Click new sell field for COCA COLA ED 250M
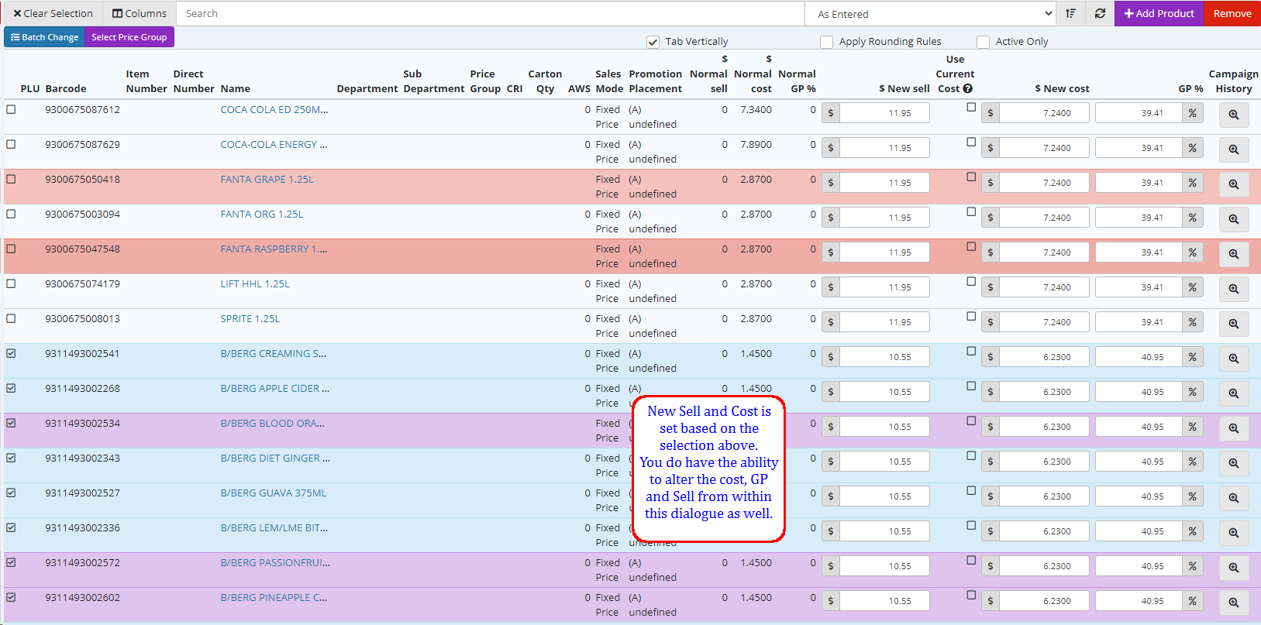 point(884,113)
